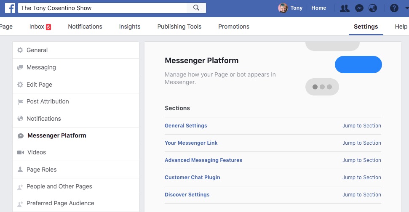Select Videos in settings sidebar
The image size is (409, 212).
click(x=76, y=153)
